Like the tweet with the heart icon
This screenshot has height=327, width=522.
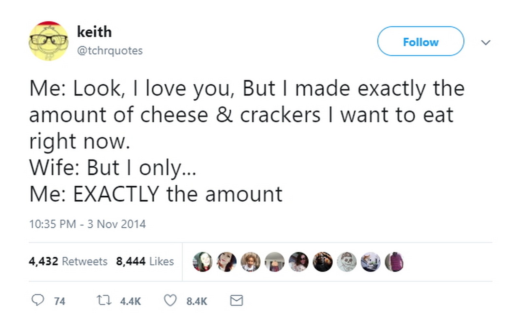pyautogui.click(x=170, y=300)
